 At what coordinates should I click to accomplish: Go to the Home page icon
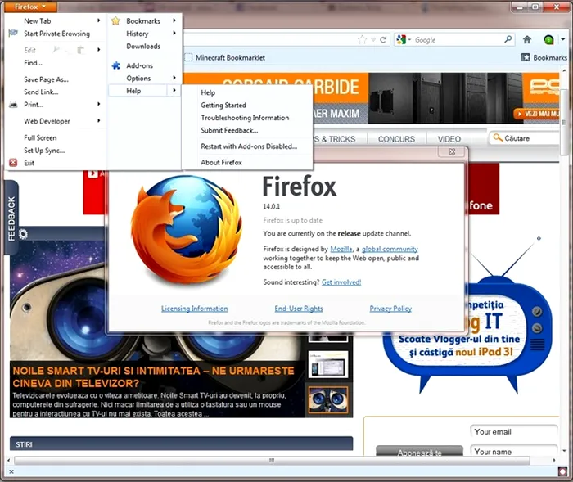[527, 39]
